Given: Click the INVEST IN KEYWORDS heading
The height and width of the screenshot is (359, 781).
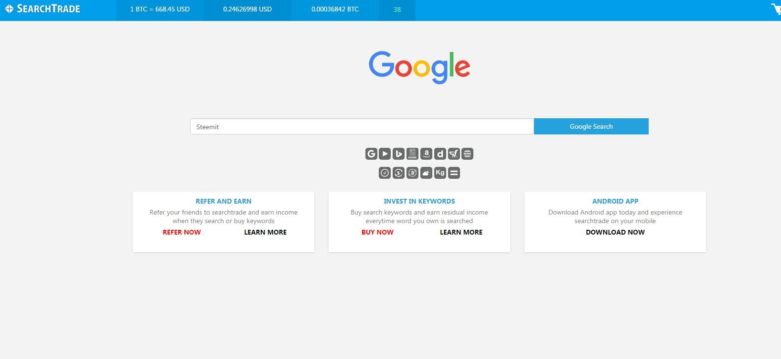Looking at the screenshot, I should tap(419, 201).
